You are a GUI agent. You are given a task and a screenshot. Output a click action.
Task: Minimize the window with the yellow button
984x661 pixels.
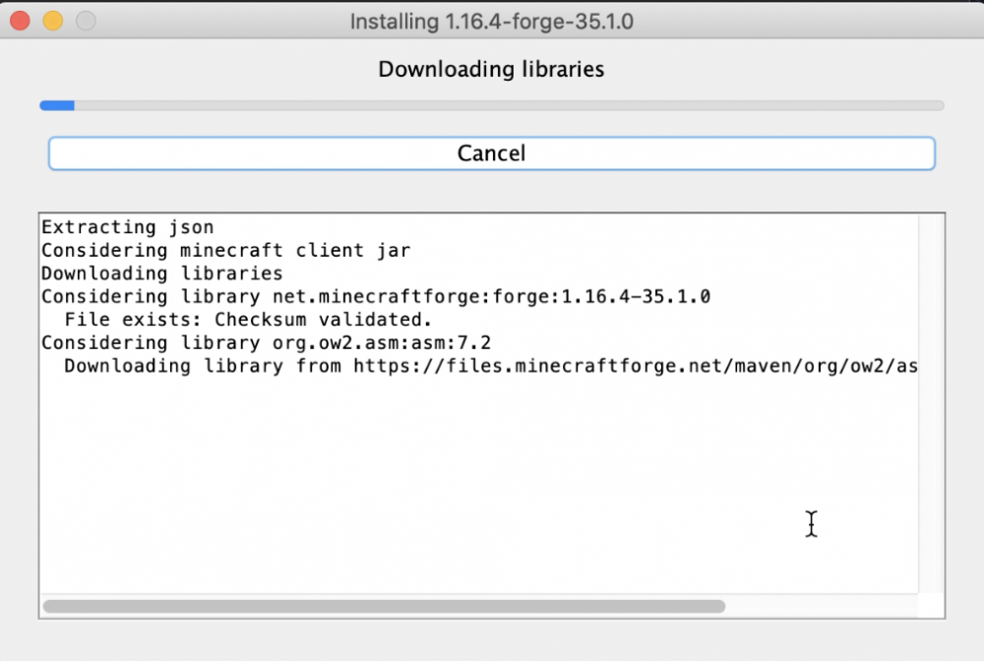click(55, 21)
